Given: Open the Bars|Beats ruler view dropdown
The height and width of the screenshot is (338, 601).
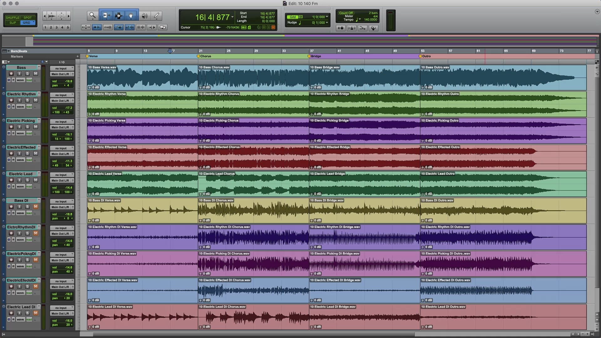Looking at the screenshot, I should tap(5, 51).
